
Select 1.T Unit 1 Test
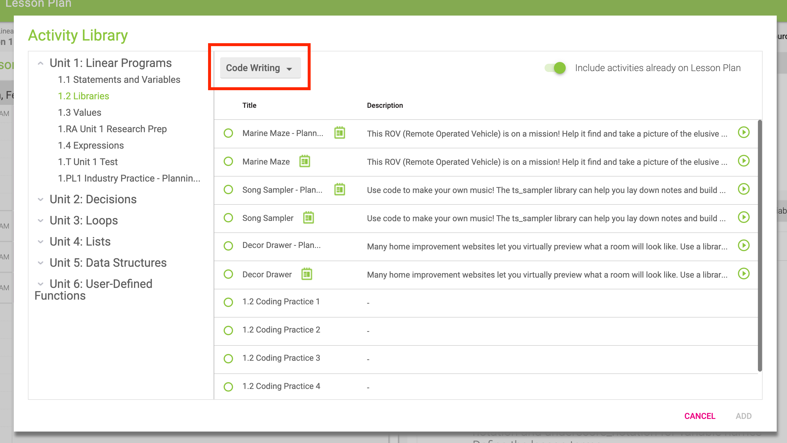click(x=88, y=162)
